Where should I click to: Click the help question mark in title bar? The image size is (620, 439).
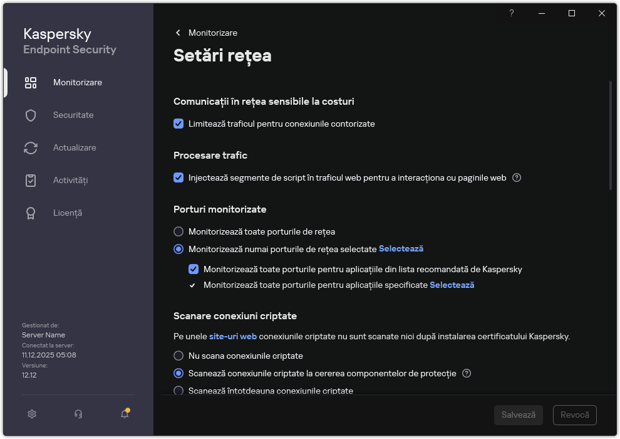511,13
